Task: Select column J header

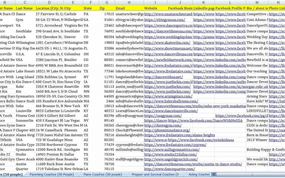Action: tap(180, 2)
